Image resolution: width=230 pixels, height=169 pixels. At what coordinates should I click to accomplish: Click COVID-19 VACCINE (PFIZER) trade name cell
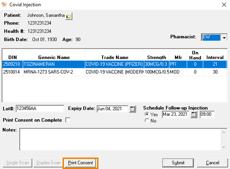pyautogui.click(x=114, y=64)
